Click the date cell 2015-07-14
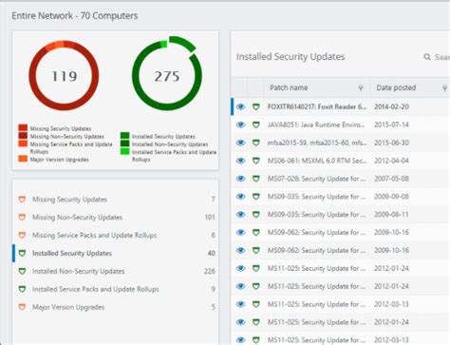The image size is (450, 345). point(391,125)
